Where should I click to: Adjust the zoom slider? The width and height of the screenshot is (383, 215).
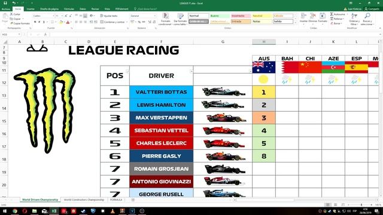pos(361,205)
